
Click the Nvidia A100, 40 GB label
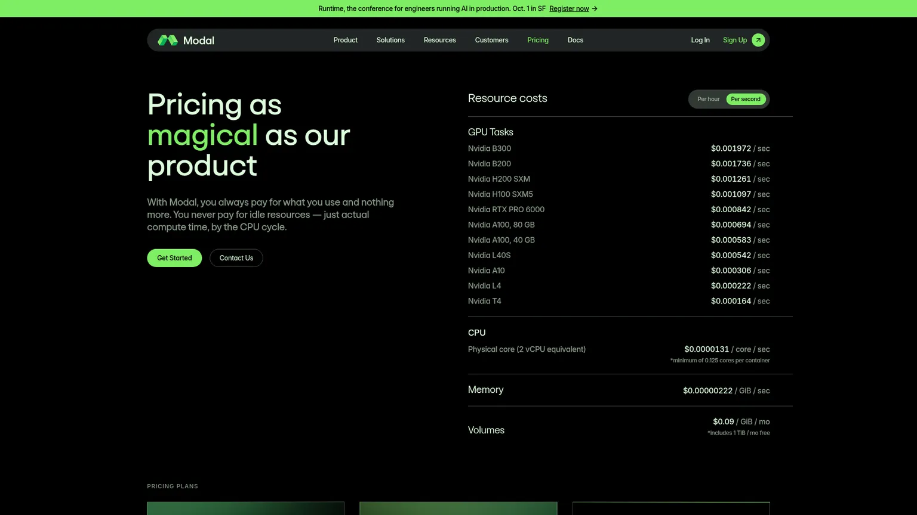click(501, 240)
